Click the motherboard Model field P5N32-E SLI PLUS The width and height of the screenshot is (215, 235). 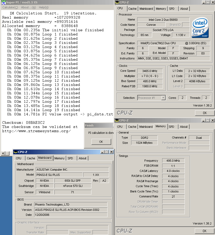point(59,175)
